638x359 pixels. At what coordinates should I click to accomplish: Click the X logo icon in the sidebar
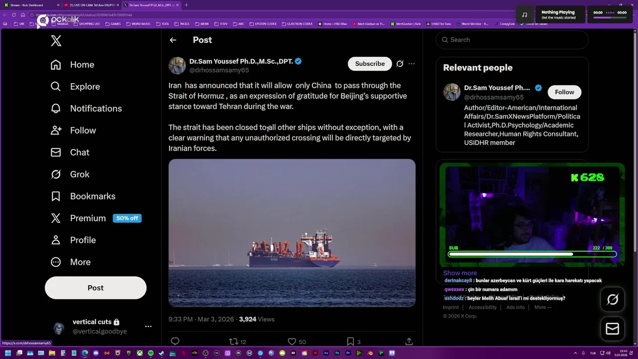pyautogui.click(x=56, y=41)
